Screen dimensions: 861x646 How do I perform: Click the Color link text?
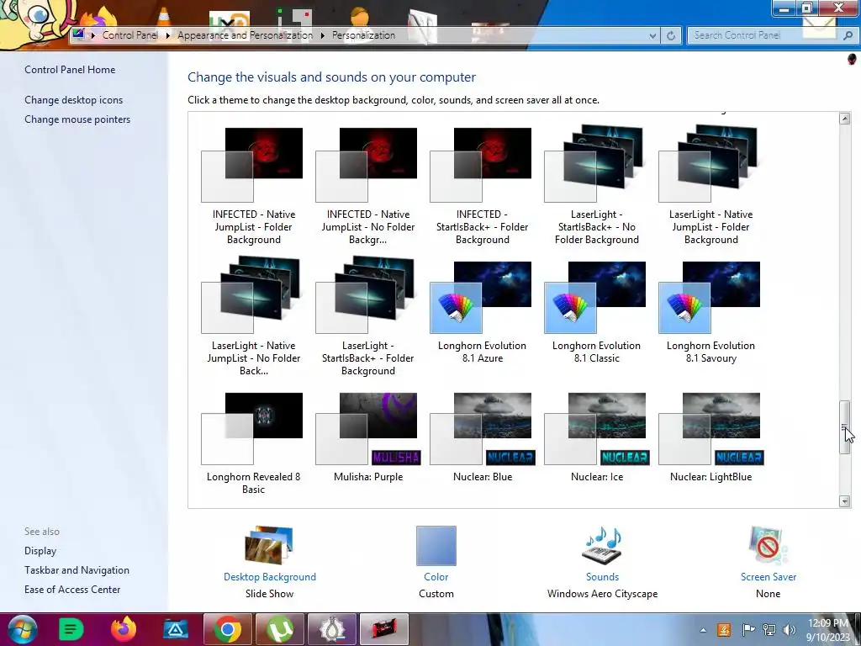(x=436, y=577)
